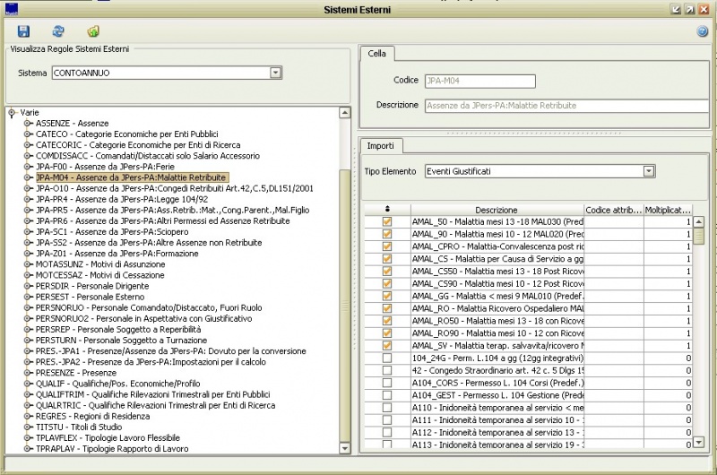Screen dimensions: 717x475
Task: Open the Tipo Elemento dropdown
Action: tap(648, 170)
